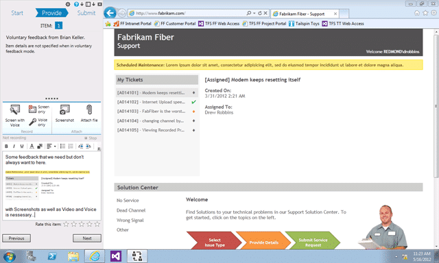Open Other solution topic
The width and height of the screenshot is (439, 263).
tap(123, 229)
